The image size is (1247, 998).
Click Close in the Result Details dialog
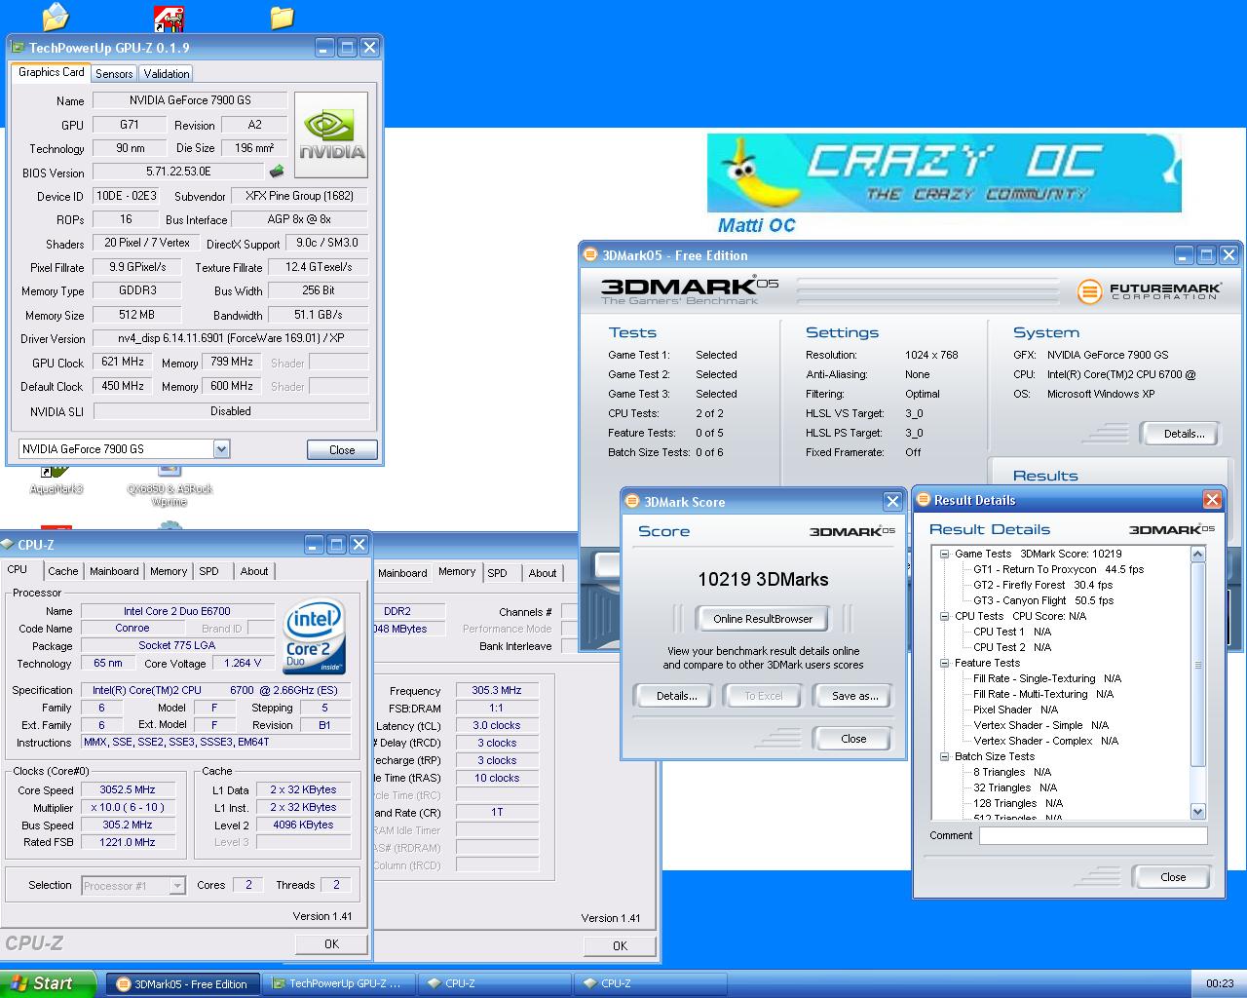point(1173,877)
